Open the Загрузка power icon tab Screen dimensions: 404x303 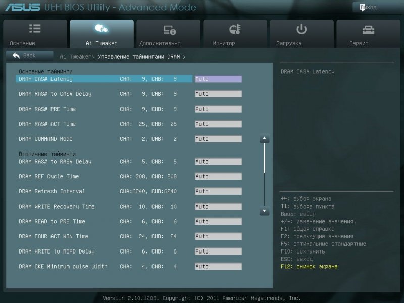click(x=301, y=29)
